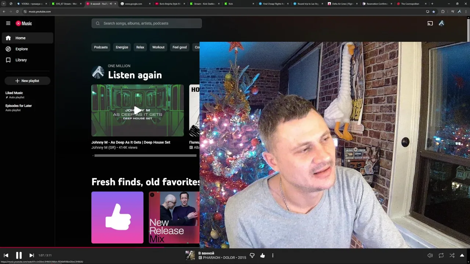Toggle shuffle mode
Screen dimensions: 470x264
point(452,255)
